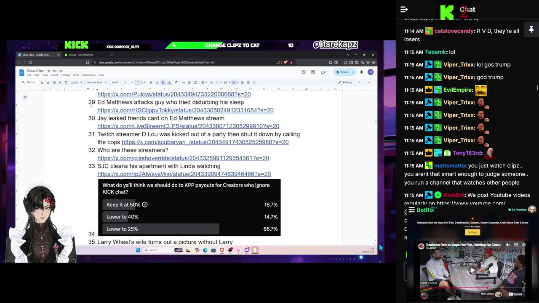The width and height of the screenshot is (539, 303).
Task: Show the document outline icon
Action: [25, 97]
